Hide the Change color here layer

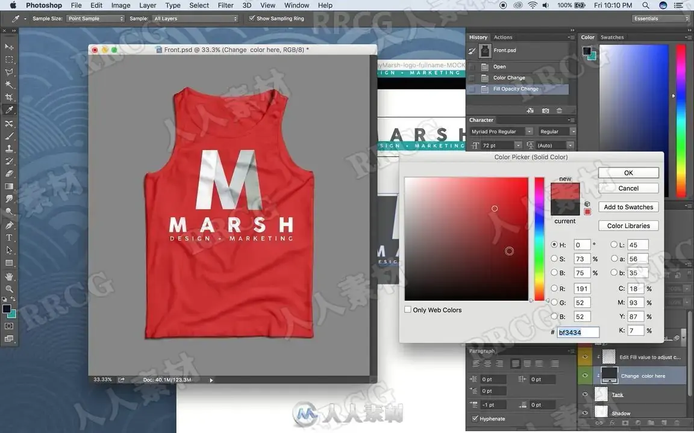point(585,375)
